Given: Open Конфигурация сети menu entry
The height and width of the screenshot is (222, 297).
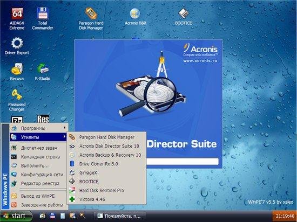Looking at the screenshot, I should [x=38, y=175].
